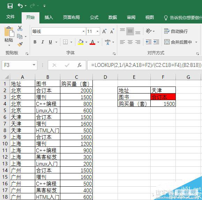The height and width of the screenshot is (200, 202).
Task: Toggle Underline formatting
Action: point(50,42)
